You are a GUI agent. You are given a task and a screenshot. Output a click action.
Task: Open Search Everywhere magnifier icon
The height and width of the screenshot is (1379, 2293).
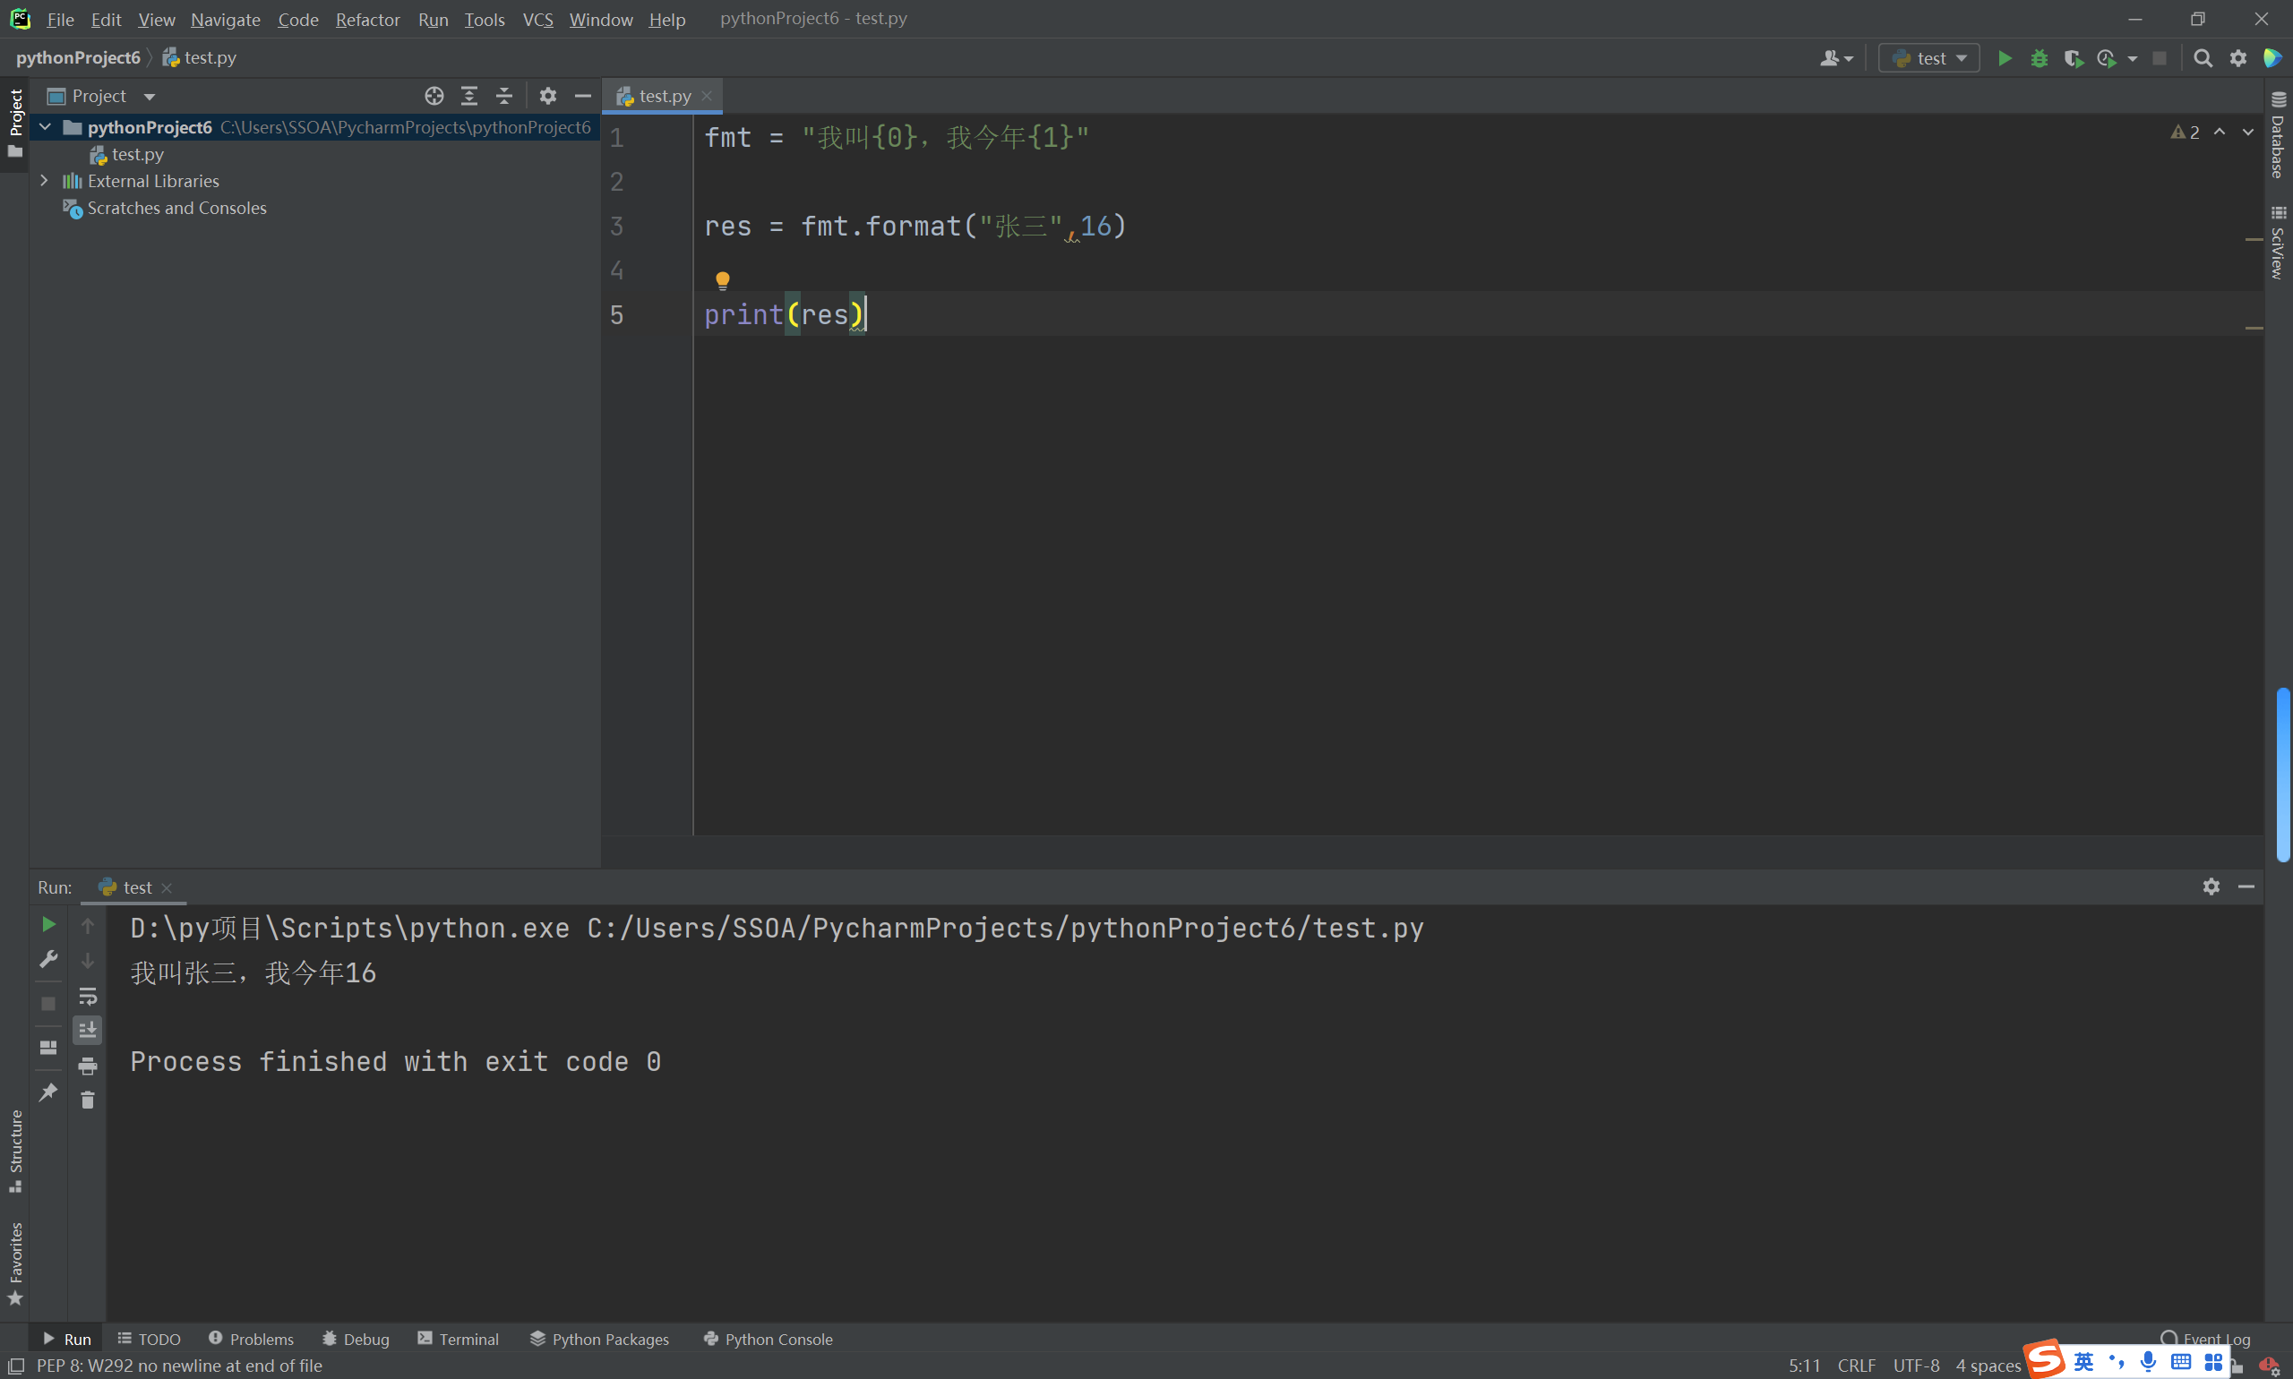[2202, 58]
